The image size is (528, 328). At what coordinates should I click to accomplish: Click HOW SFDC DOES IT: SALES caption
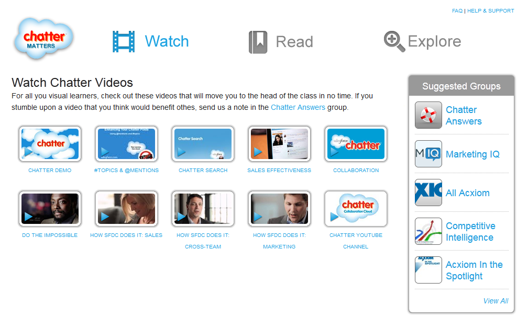coord(126,235)
